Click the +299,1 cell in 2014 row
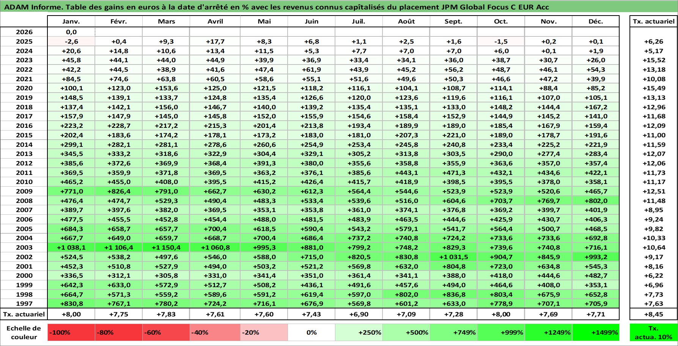Image resolution: width=678 pixels, height=346 pixels. [71, 145]
